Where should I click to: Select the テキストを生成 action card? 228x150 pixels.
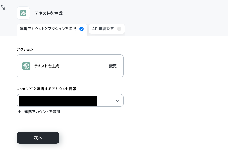pos(70,66)
